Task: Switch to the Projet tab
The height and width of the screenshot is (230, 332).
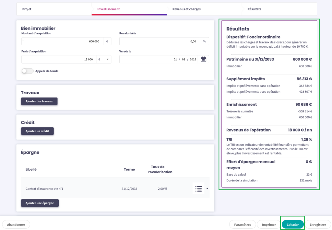Action: tap(27, 9)
